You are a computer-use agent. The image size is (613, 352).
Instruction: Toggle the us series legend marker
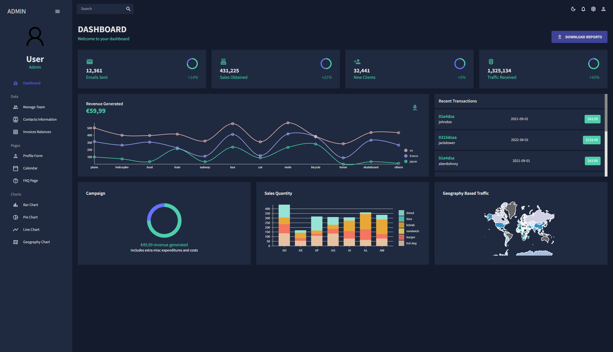coord(406,150)
